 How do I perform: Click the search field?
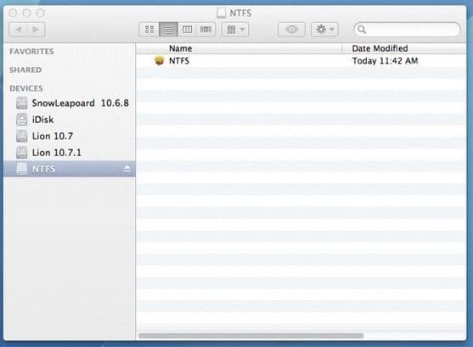(407, 29)
